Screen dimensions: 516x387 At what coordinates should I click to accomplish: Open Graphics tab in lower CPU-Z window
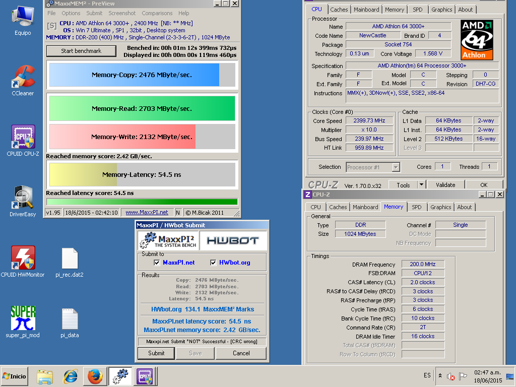(440, 207)
